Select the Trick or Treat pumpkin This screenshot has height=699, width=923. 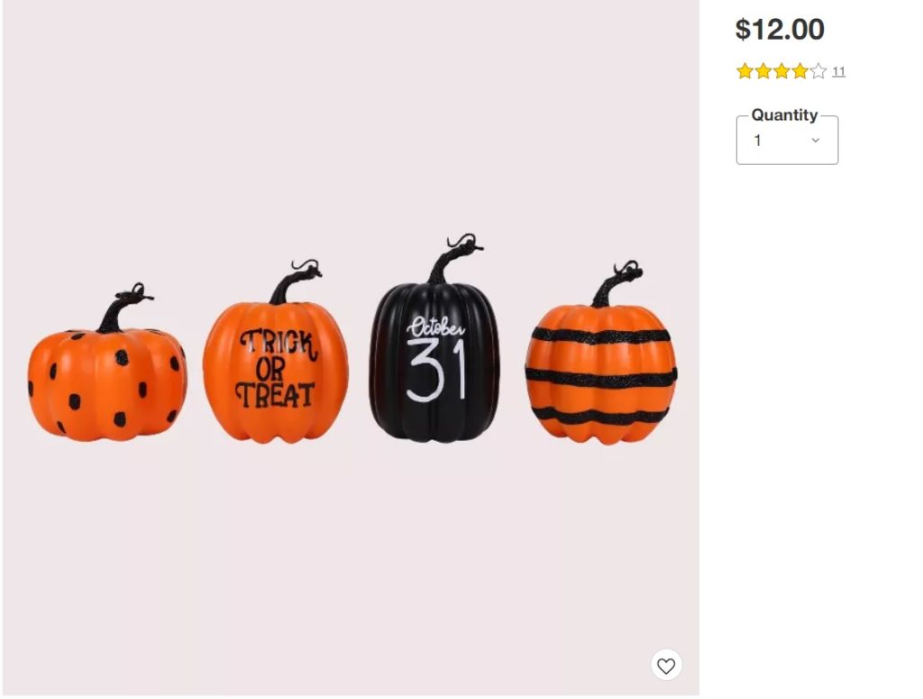[x=276, y=354]
